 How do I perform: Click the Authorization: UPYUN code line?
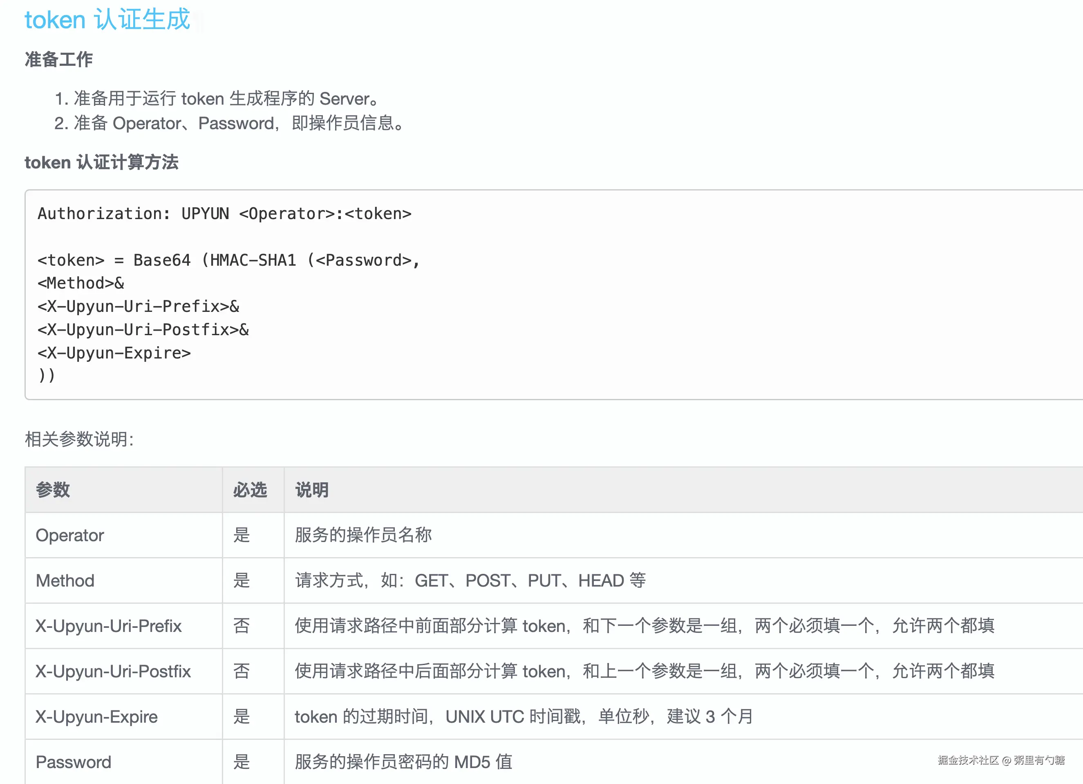(x=224, y=213)
